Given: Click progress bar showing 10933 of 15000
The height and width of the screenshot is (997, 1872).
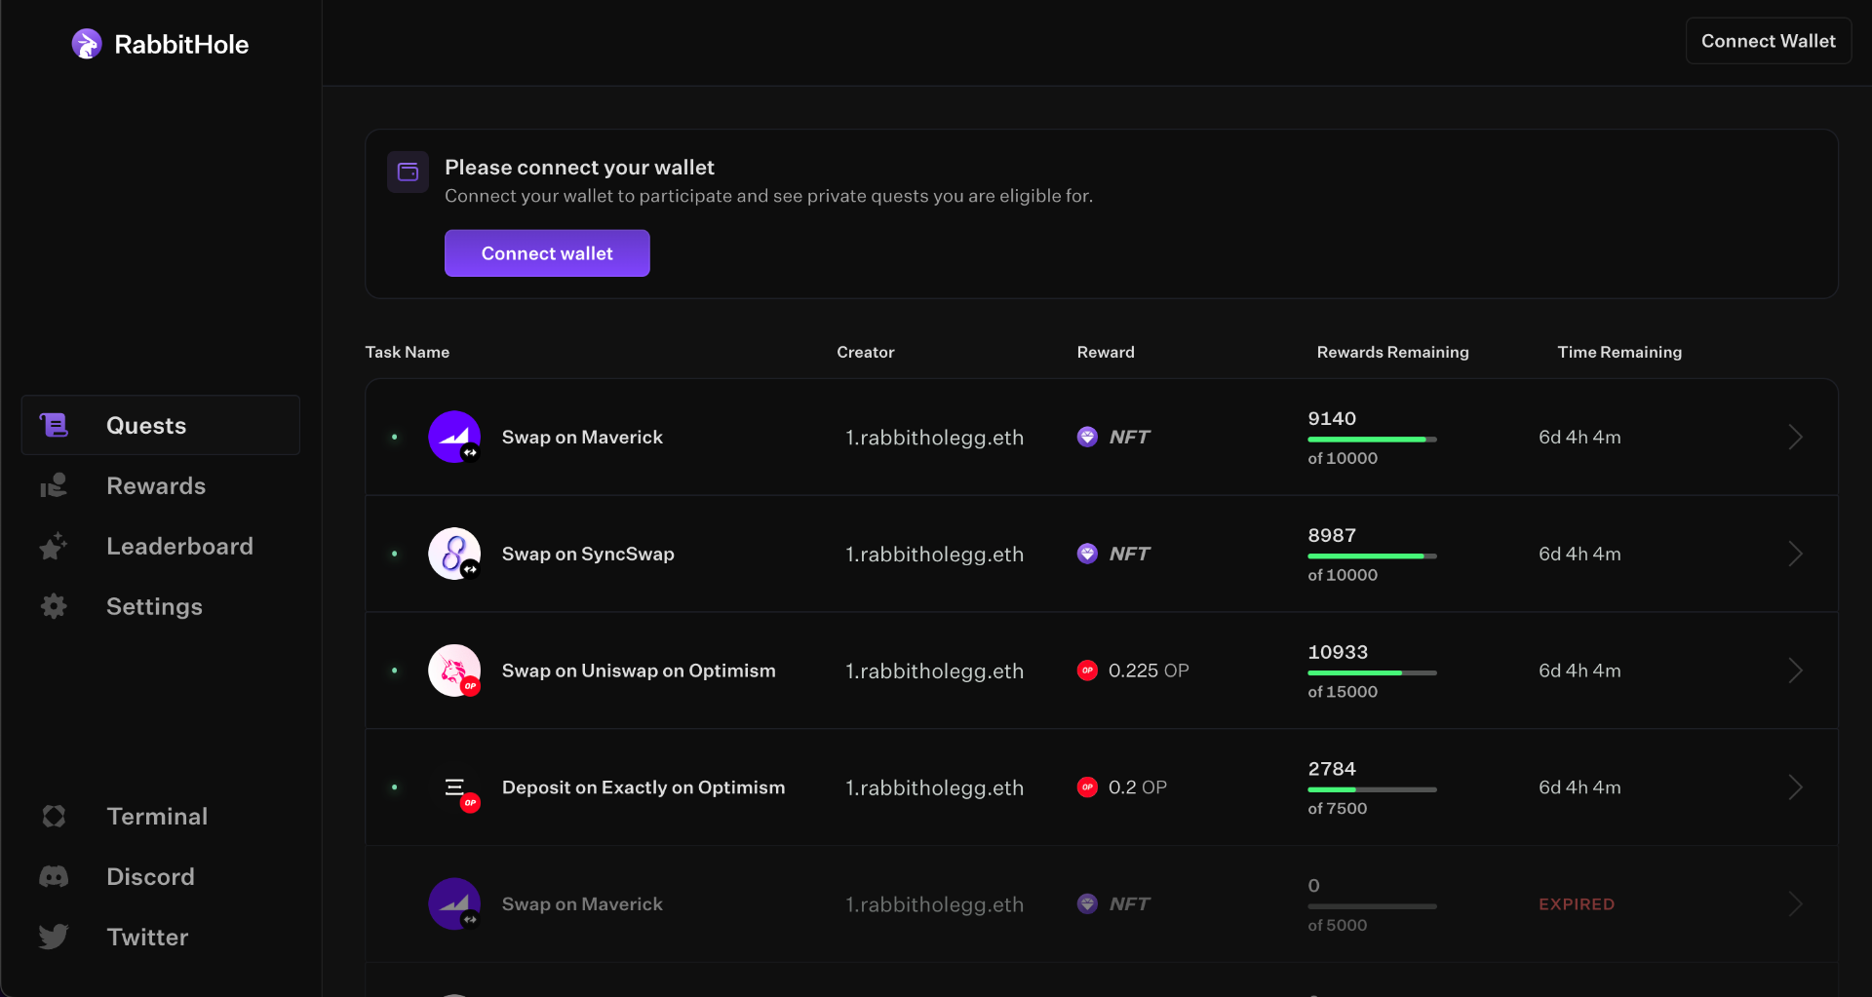Looking at the screenshot, I should (1372, 673).
